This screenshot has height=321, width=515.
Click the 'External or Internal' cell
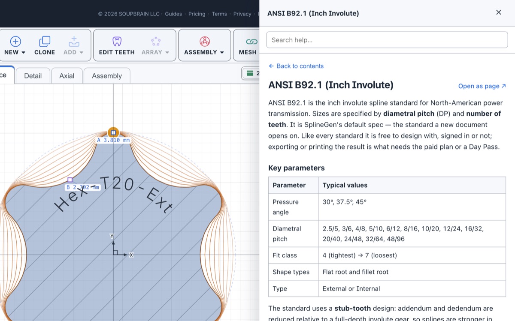point(412,288)
